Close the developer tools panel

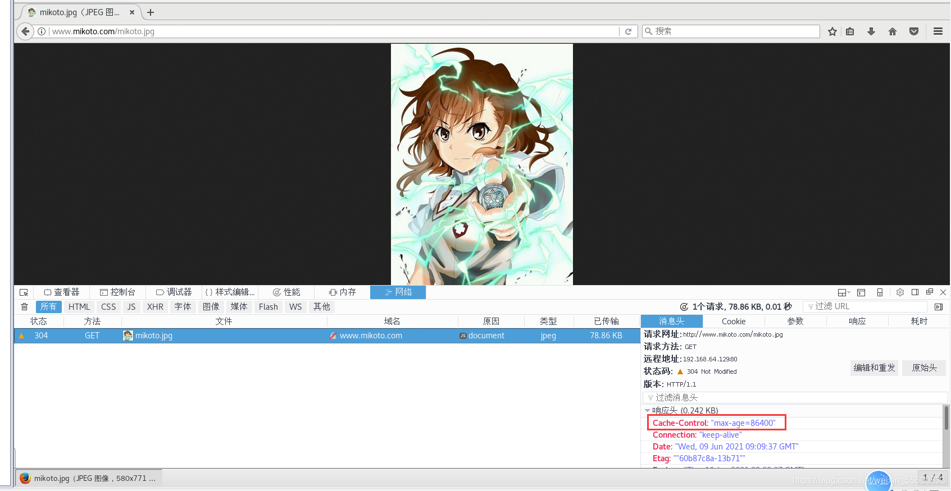point(943,292)
